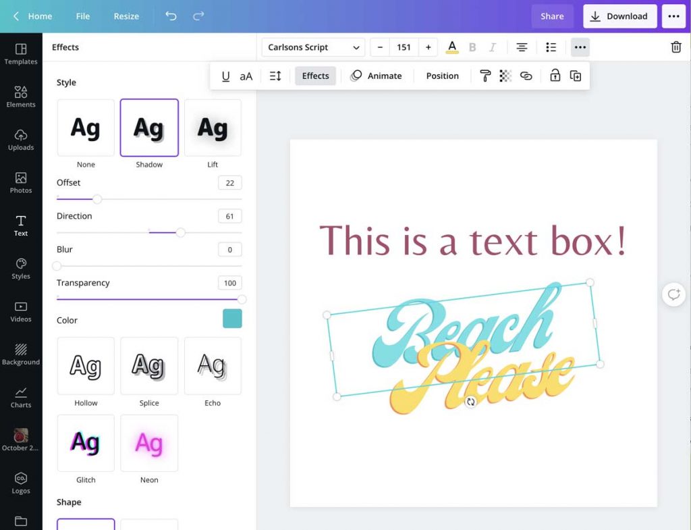This screenshot has width=691, height=530.
Task: Toggle bold formatting on the text
Action: pyautogui.click(x=472, y=47)
